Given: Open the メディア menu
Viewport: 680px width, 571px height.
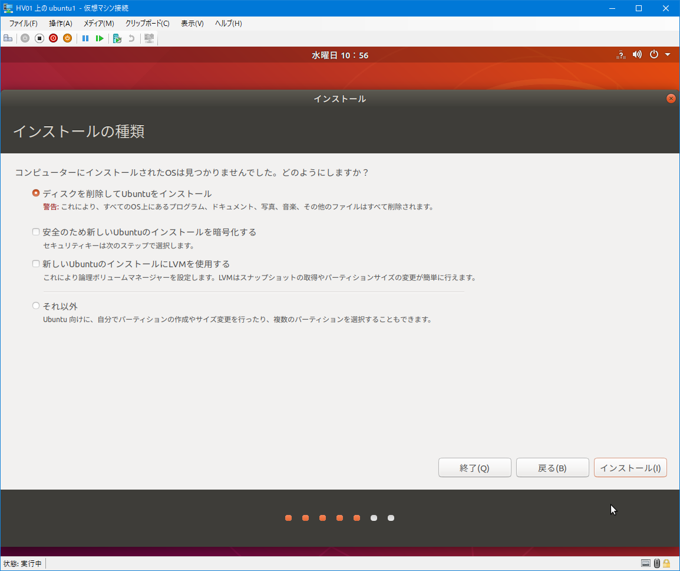Looking at the screenshot, I should (98, 24).
